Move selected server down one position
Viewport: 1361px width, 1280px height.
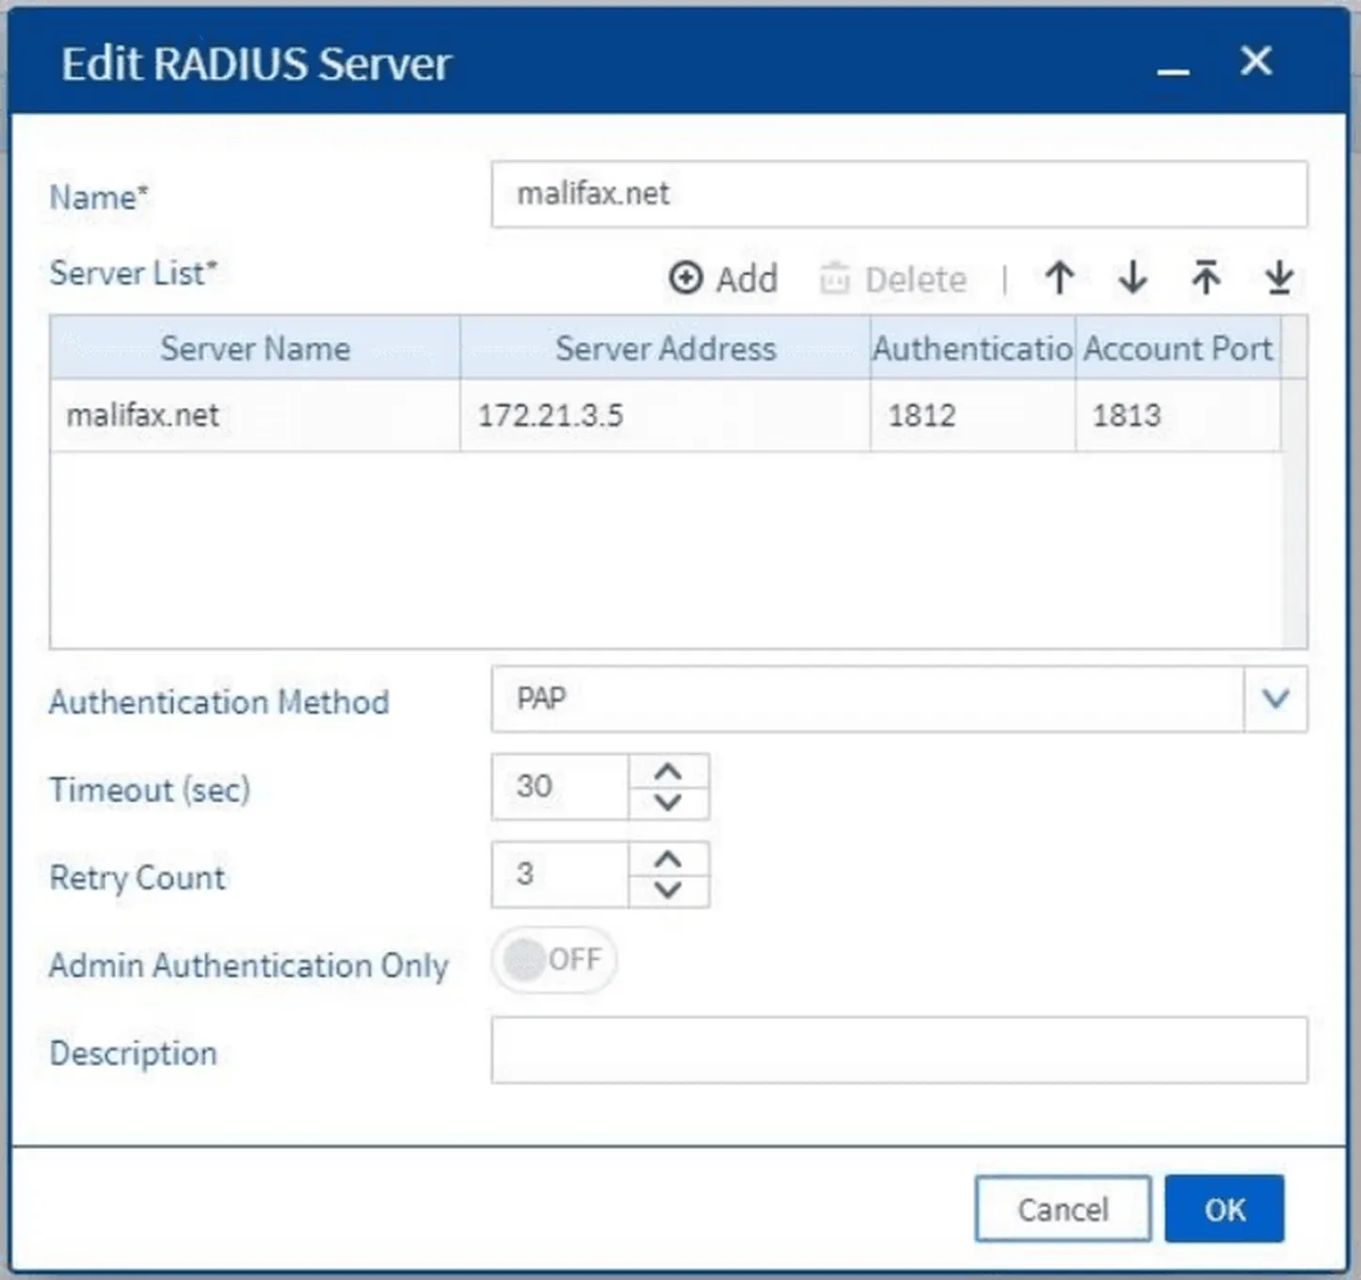tap(1132, 278)
